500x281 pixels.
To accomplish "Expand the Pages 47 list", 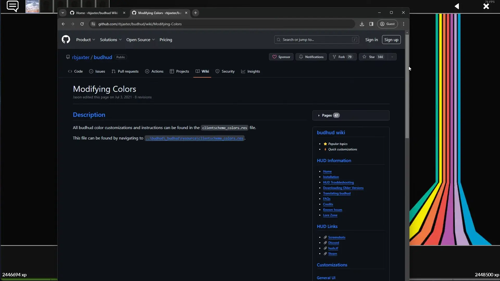I will click(351, 115).
